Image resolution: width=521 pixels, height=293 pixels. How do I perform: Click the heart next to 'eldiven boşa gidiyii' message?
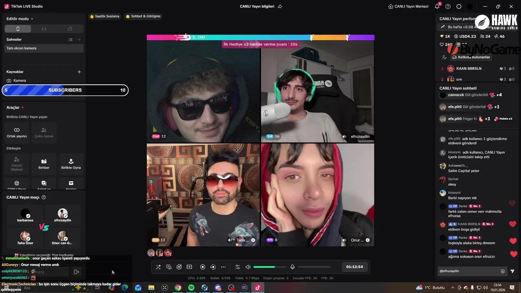coord(512,224)
